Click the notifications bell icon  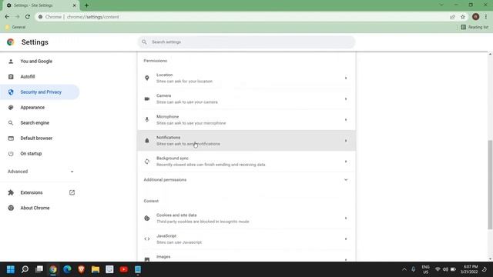147,141
